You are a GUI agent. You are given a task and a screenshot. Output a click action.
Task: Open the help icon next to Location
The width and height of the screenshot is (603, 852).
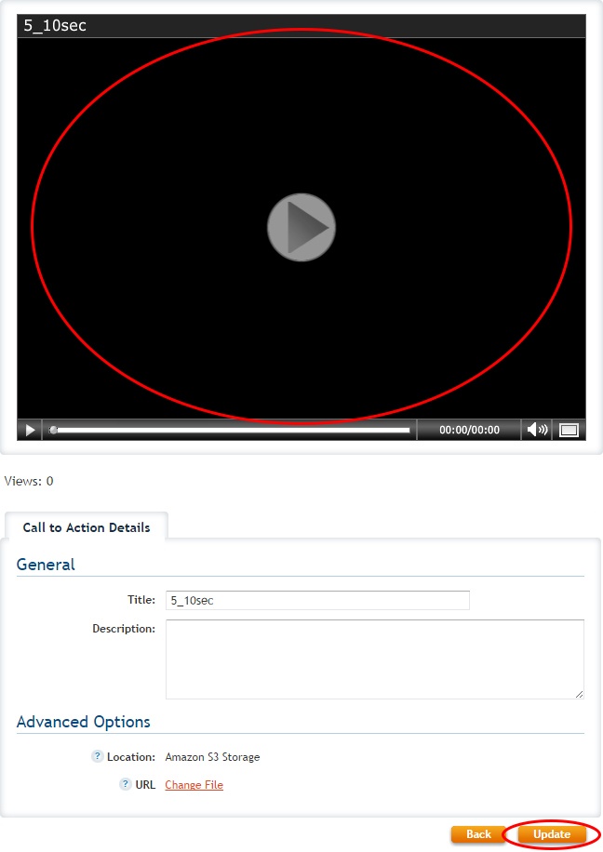[x=98, y=756]
